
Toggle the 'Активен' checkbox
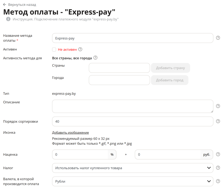click(x=54, y=49)
